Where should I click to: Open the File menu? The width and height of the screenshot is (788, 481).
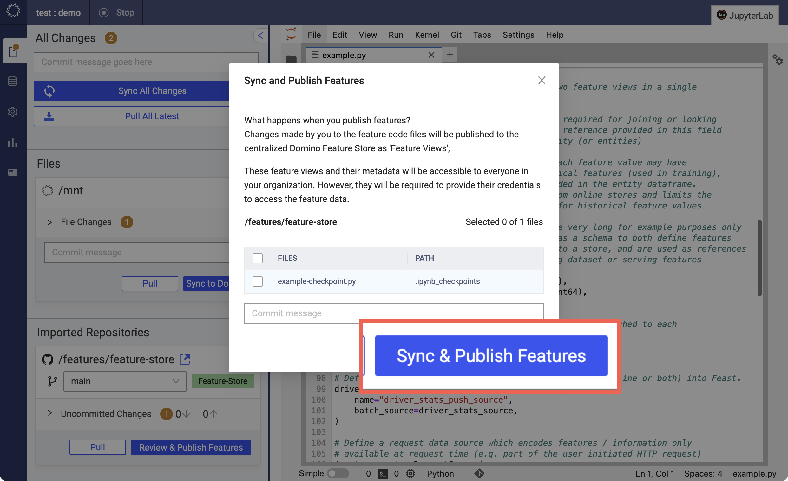314,35
